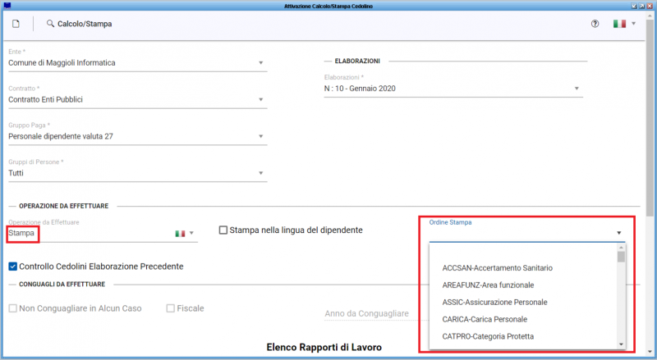657x360 pixels.
Task: Click the Ordine Stampa list scrollbar thumb
Action: pos(621,257)
